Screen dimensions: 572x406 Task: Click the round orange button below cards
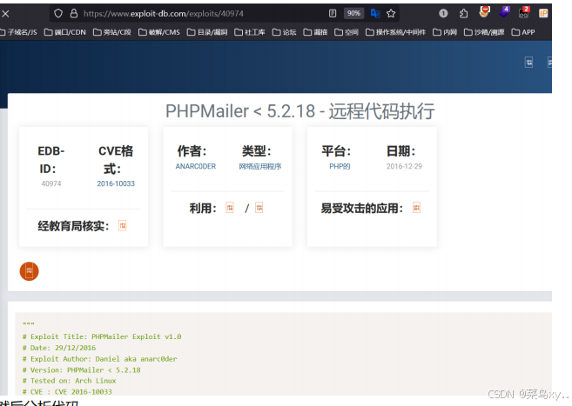30,271
